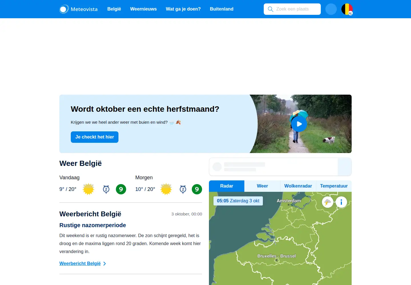
Task: Toggle the thunderstorm layer icon on map
Action: click(328, 202)
